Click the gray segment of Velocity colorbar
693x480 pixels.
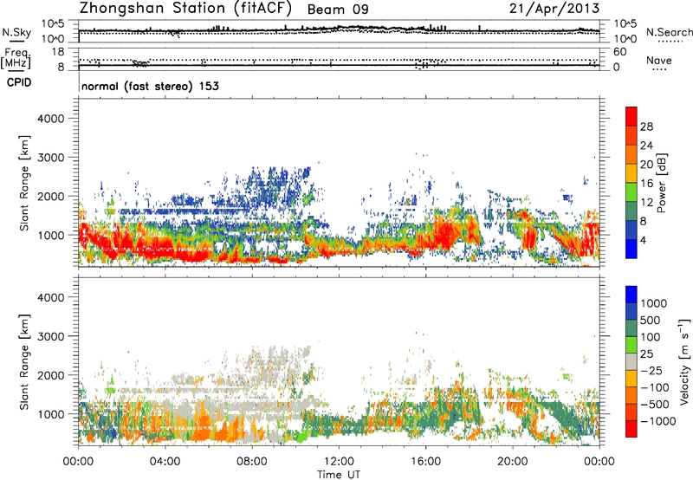click(x=631, y=361)
